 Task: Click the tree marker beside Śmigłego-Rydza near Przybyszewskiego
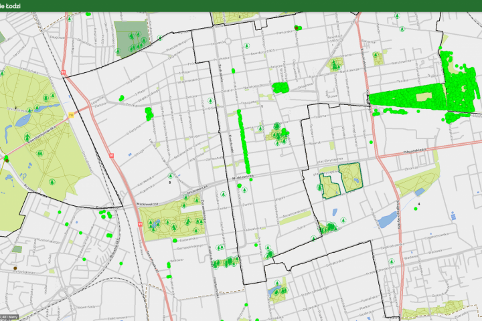tap(392, 261)
